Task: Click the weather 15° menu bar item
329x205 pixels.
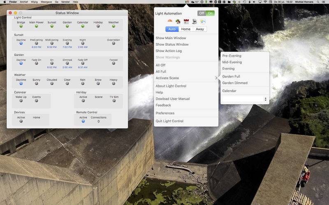Action: point(195,2)
